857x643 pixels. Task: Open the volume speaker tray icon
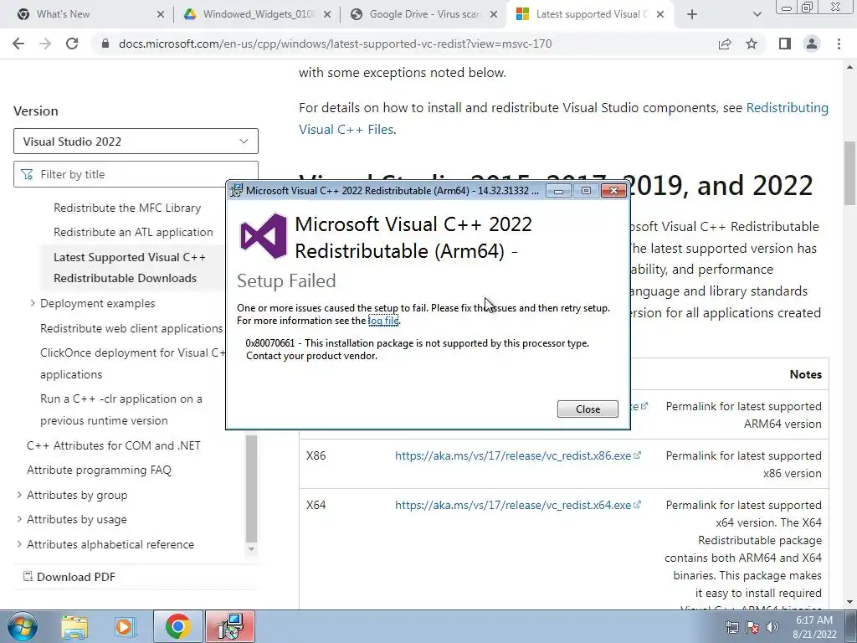pos(772,628)
